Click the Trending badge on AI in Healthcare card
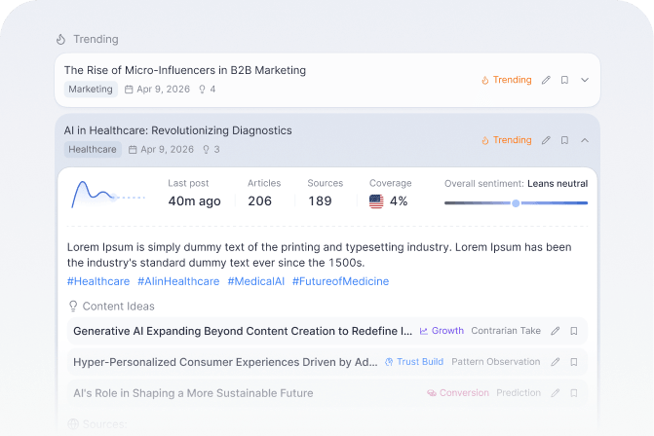 (x=507, y=140)
